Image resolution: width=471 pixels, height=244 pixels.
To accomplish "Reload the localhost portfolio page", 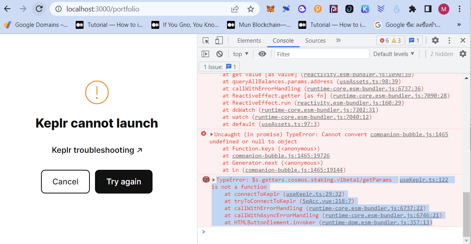I will (39, 9).
